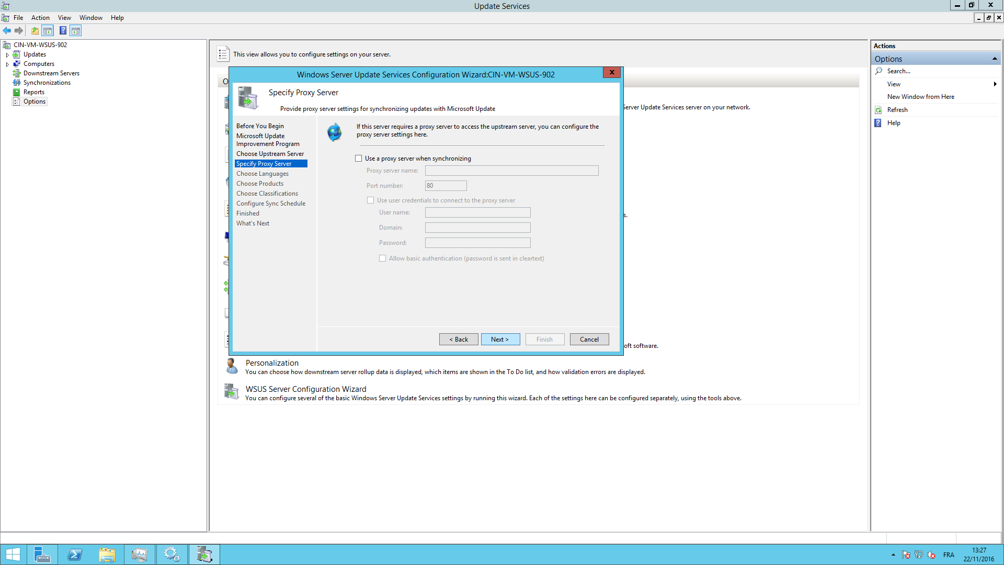Viewport: 1004px width, 565px height.
Task: Expand the Computers tree node arrow
Action: (x=7, y=64)
